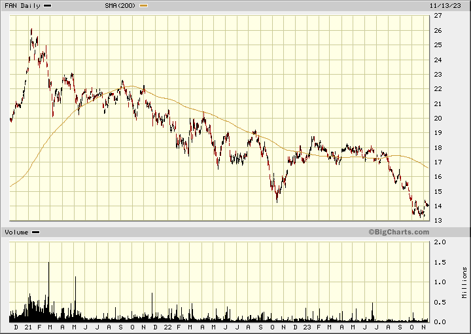Click the 20 price axis label
This screenshot has width=471, height=334.
coord(436,119)
